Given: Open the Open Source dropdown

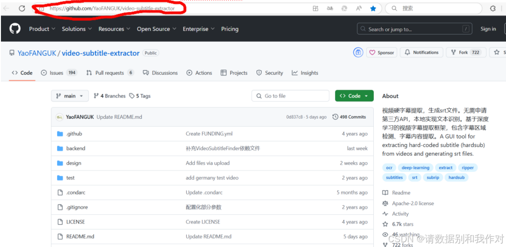Looking at the screenshot, I should pos(156,29).
